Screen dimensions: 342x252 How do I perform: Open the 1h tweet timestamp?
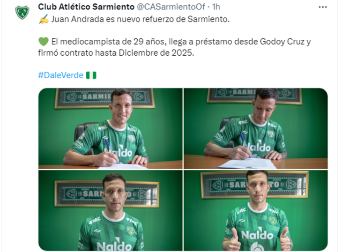(x=216, y=7)
